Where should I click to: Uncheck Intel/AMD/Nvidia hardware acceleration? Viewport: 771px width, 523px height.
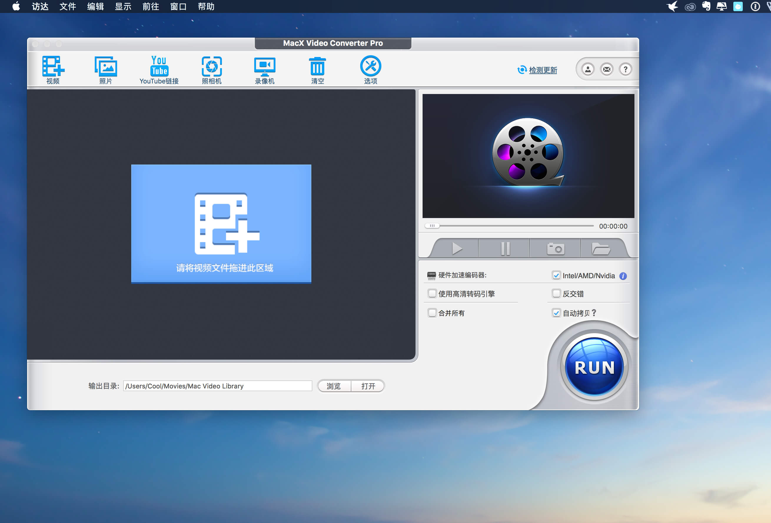tap(556, 276)
